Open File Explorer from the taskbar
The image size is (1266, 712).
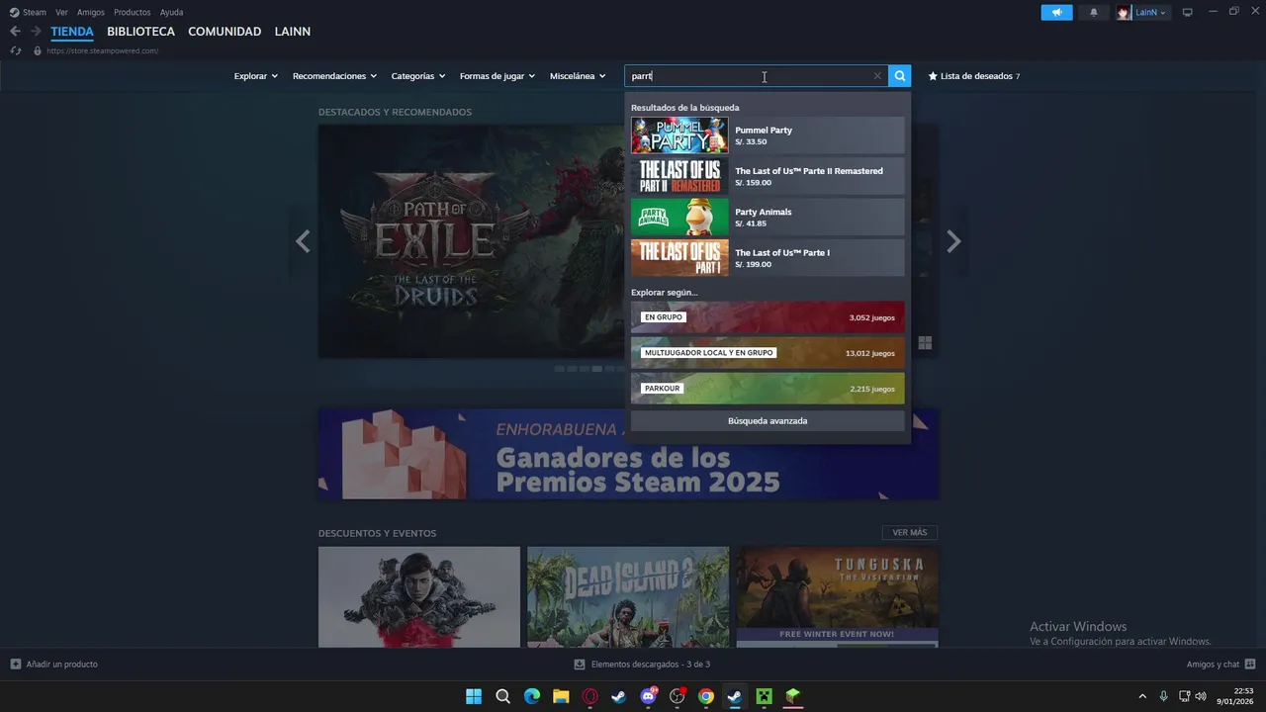click(561, 696)
